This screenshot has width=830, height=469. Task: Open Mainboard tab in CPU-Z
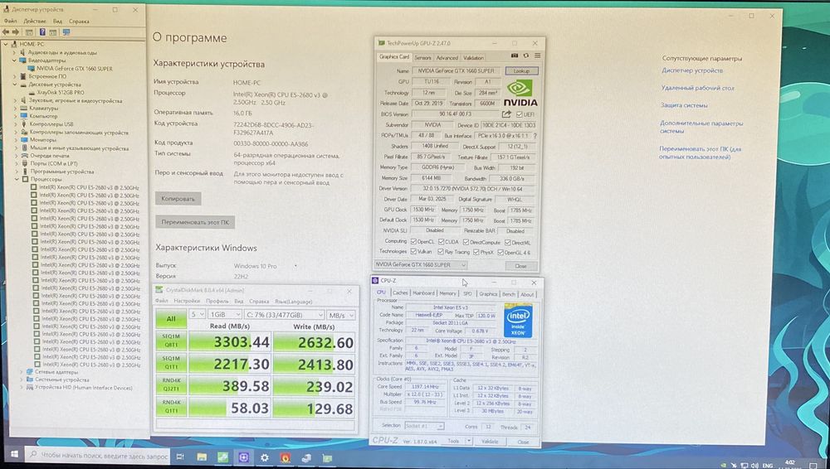pyautogui.click(x=423, y=293)
